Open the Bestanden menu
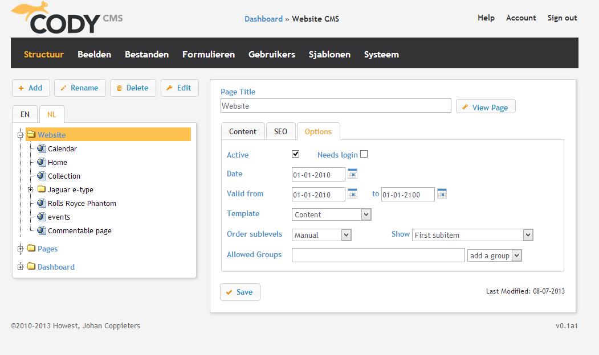 click(146, 54)
